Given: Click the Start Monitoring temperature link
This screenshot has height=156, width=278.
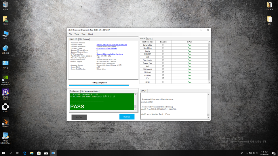Looking at the screenshot, I should 110,54.
